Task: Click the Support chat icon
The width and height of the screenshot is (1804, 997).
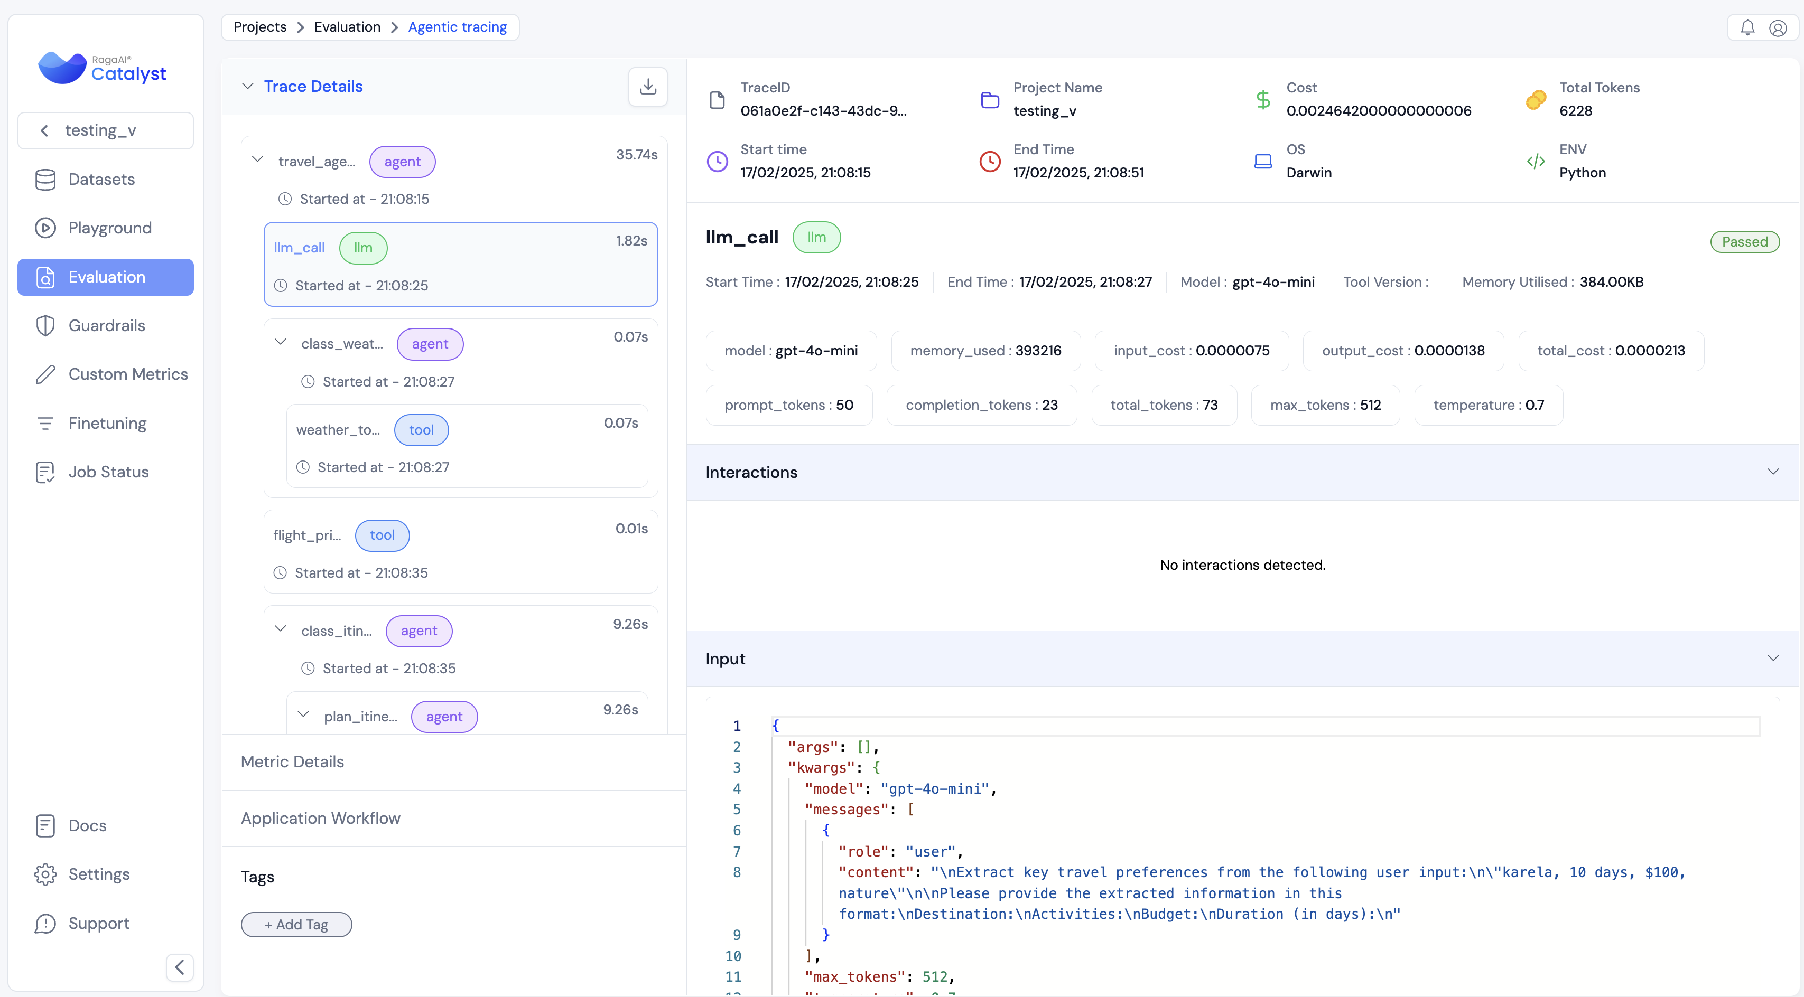Action: pyautogui.click(x=45, y=923)
